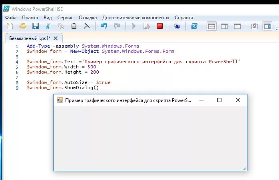Screen dimensions: 279x180
Task: Open the Дополнительные компоненты menu
Action: click(136, 18)
